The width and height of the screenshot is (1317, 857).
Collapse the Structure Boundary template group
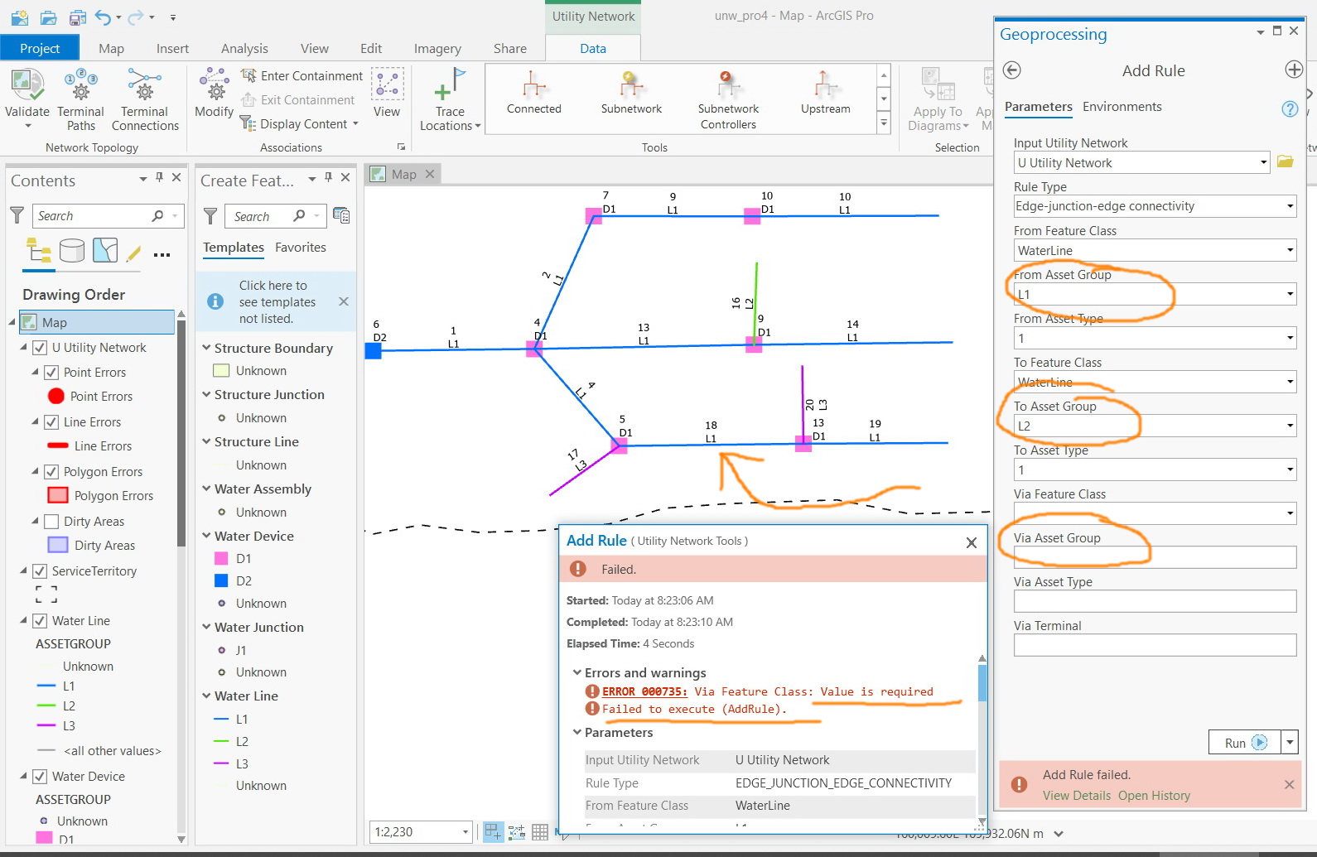pyautogui.click(x=206, y=348)
